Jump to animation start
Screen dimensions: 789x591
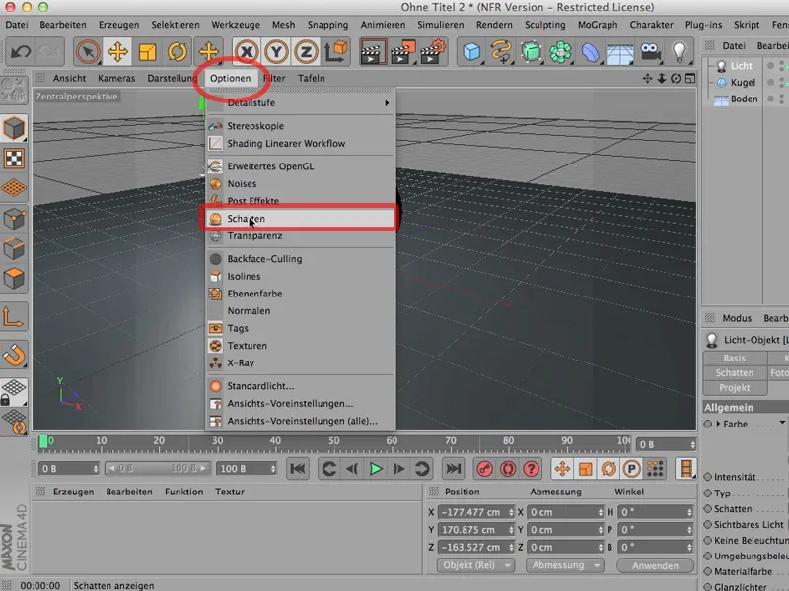click(298, 469)
